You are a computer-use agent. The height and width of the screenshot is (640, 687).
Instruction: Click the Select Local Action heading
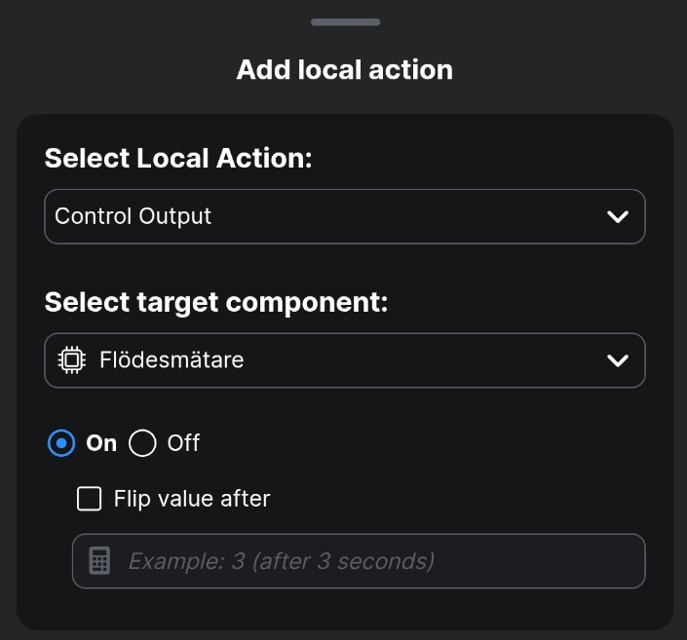pyautogui.click(x=178, y=159)
